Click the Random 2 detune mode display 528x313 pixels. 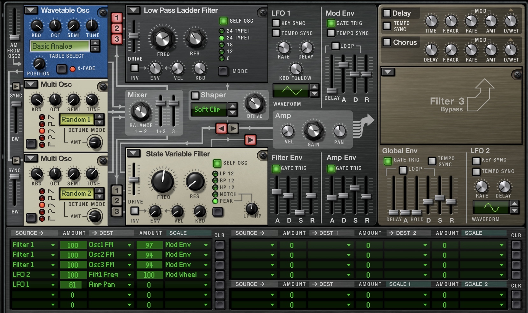[76, 193]
